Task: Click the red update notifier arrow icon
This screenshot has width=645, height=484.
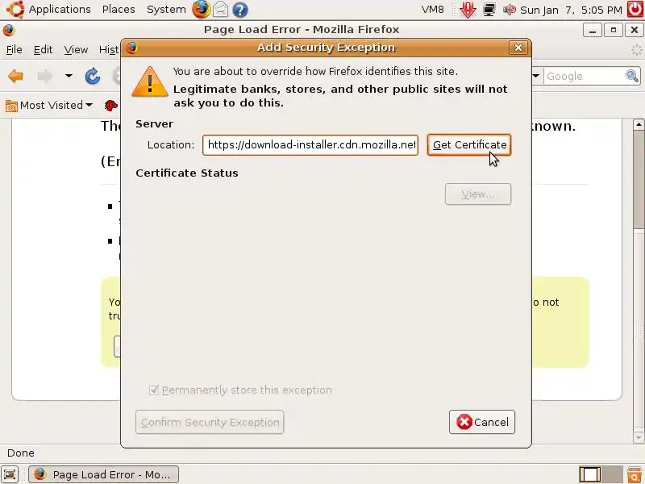Action: pyautogui.click(x=468, y=10)
